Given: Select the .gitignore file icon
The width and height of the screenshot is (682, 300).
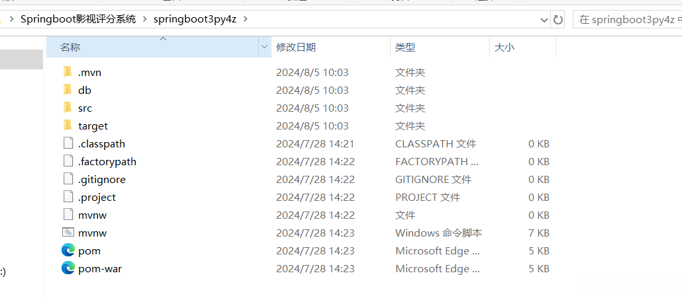Looking at the screenshot, I should tap(68, 179).
